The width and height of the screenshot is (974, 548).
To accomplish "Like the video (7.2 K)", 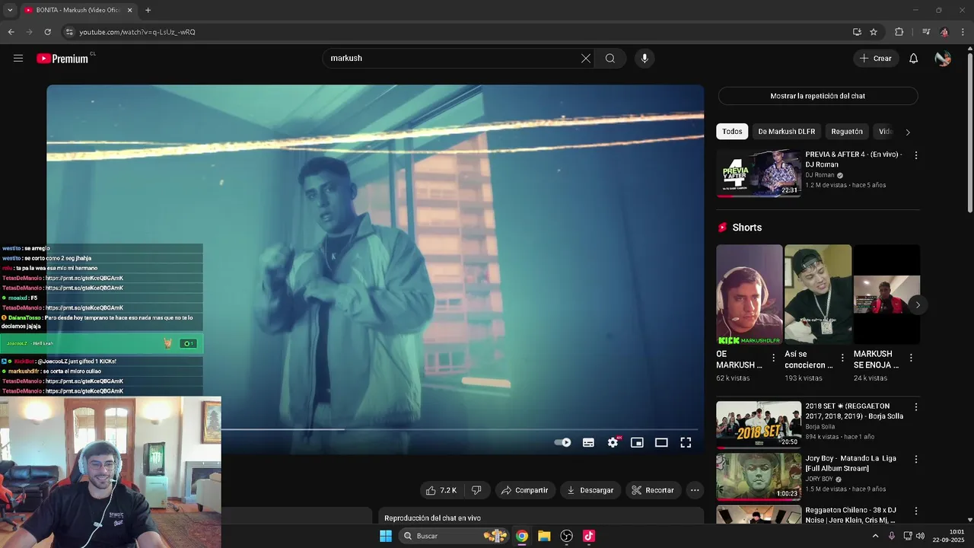I will 441,490.
